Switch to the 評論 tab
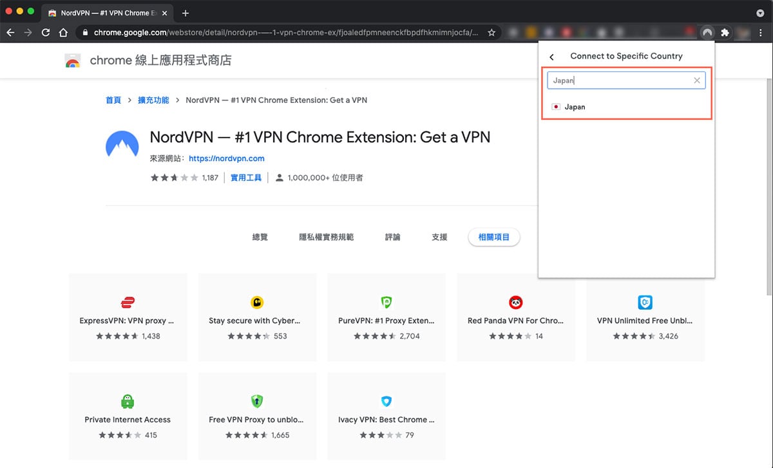 pyautogui.click(x=392, y=237)
